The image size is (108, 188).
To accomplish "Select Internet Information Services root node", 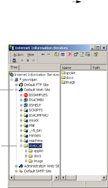I will [x=37, y=74].
